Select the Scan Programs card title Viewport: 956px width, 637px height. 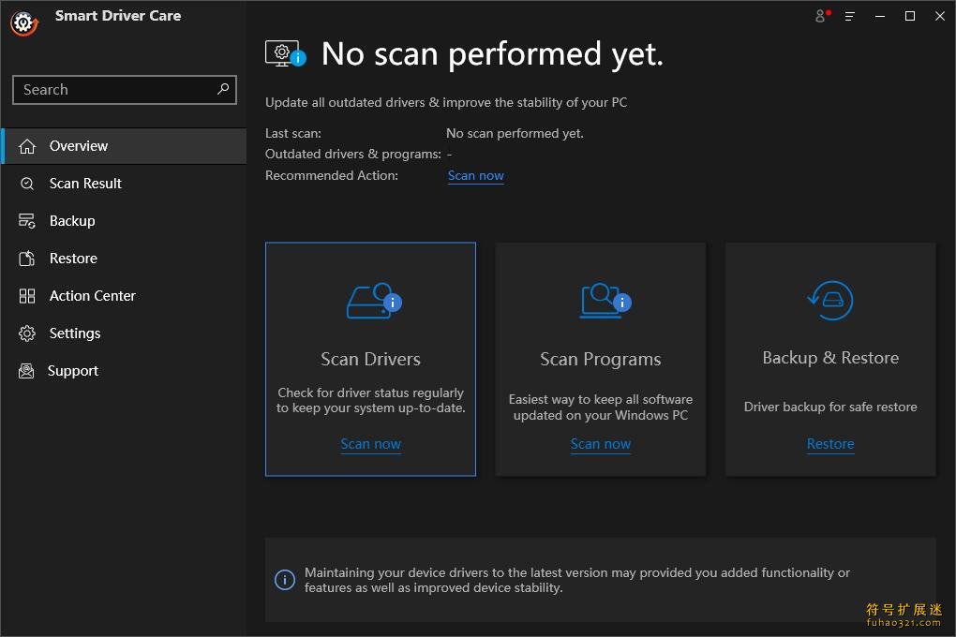601,359
